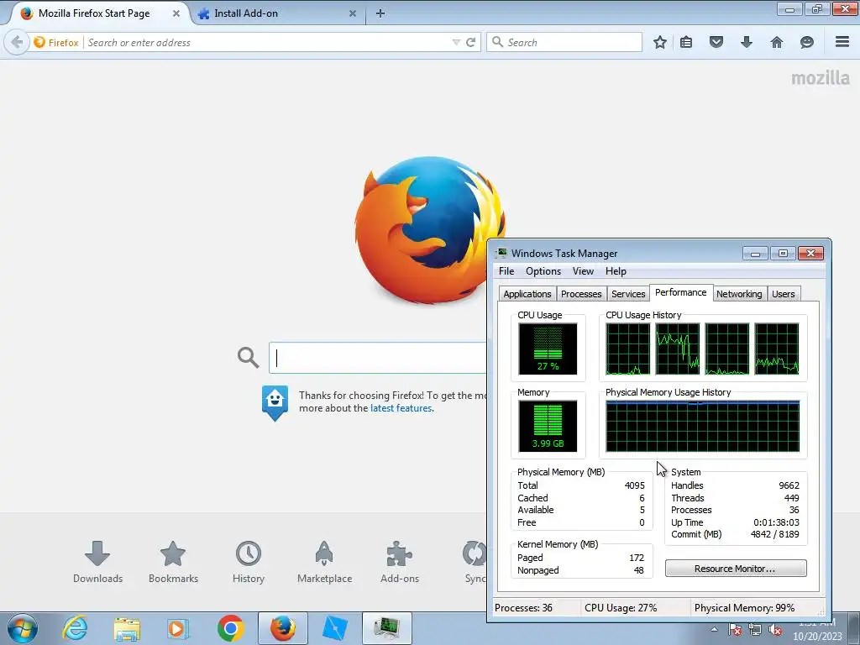Viewport: 860px width, 645px height.
Task: Switch to Processes tab in Task Manager
Action: pyautogui.click(x=581, y=294)
